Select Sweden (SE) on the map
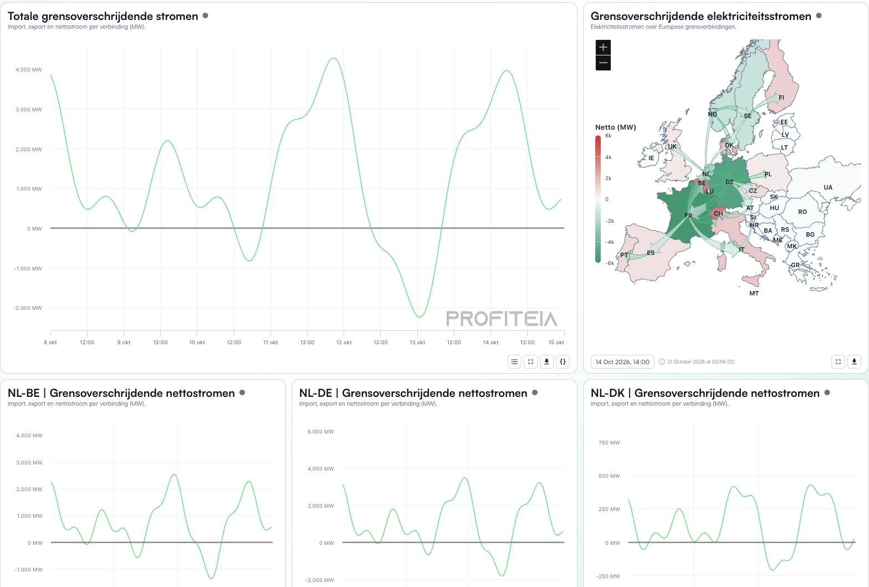Screen dimensions: 869x587 748,116
